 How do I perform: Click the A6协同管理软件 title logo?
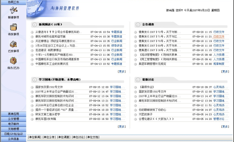(x=65, y=8)
